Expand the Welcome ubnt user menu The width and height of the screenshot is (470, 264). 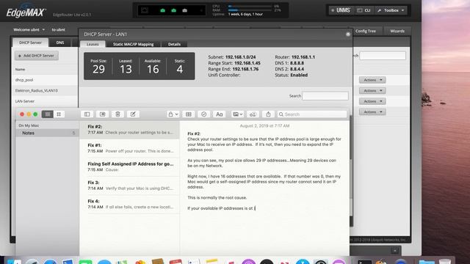point(29,29)
